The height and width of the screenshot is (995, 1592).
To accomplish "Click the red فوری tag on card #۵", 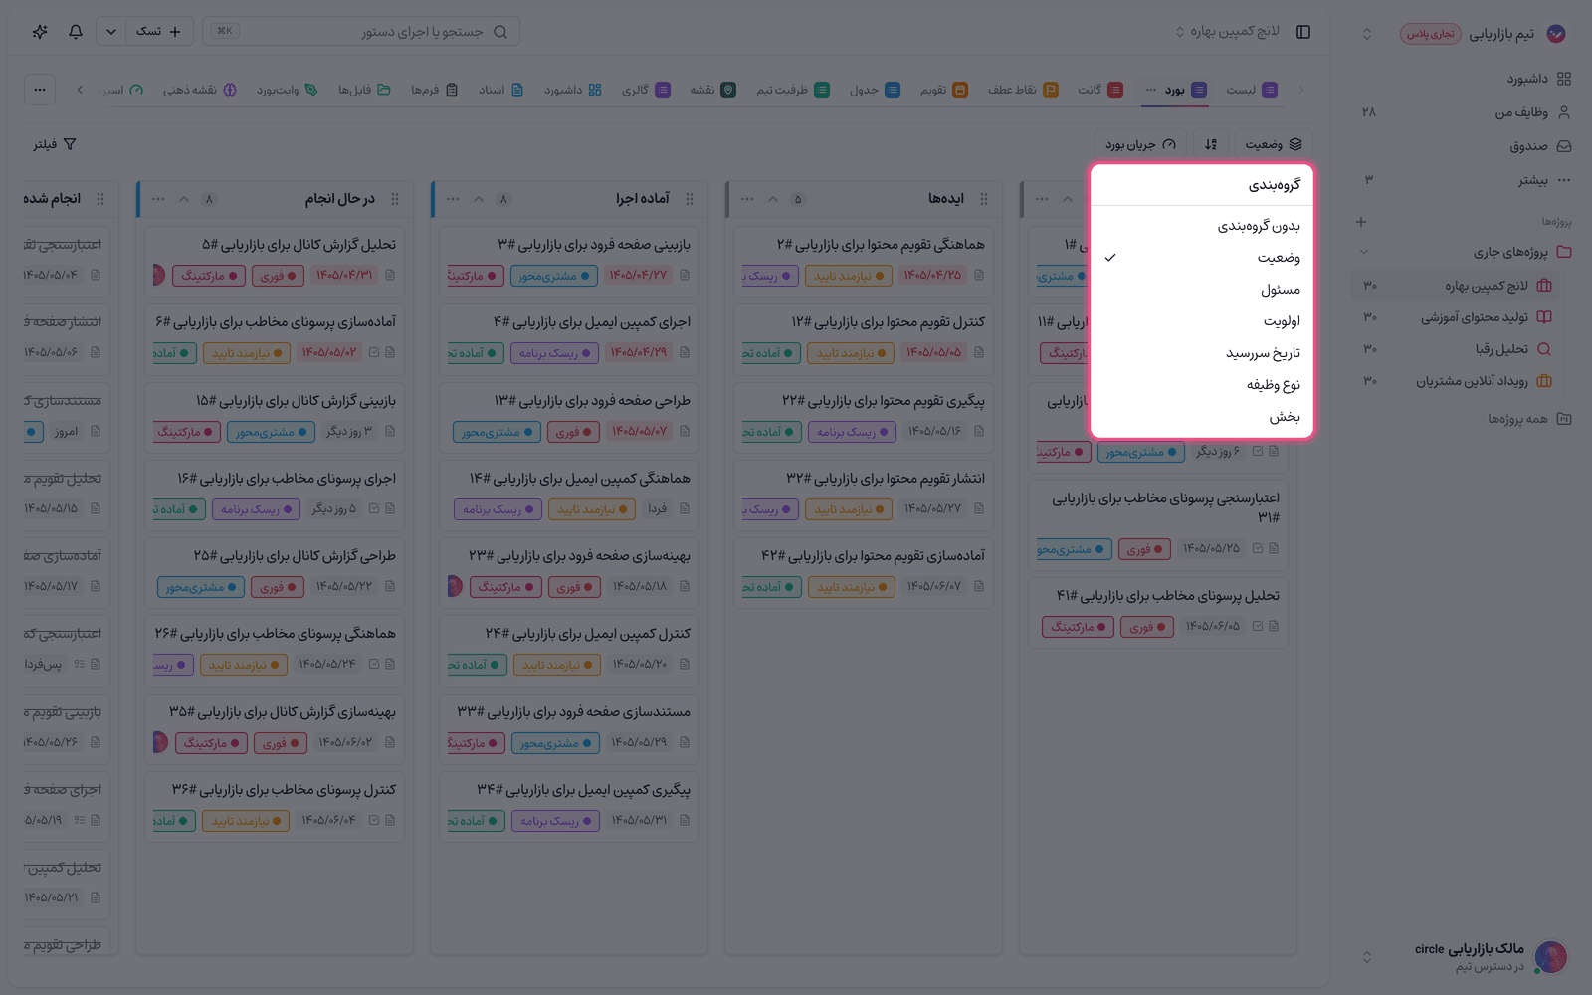I will coord(279,276).
